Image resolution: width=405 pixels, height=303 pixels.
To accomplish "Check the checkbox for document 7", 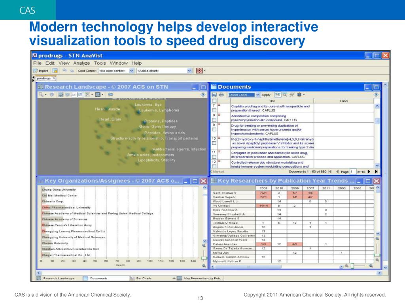I will tap(214, 110).
